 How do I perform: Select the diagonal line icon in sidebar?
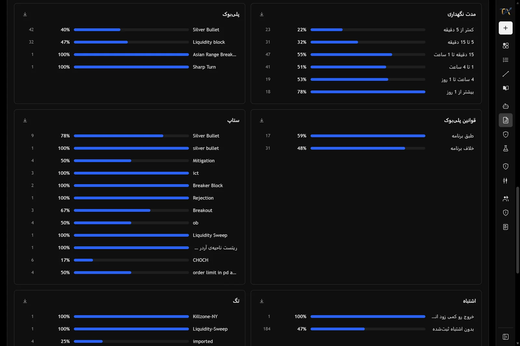[505, 74]
